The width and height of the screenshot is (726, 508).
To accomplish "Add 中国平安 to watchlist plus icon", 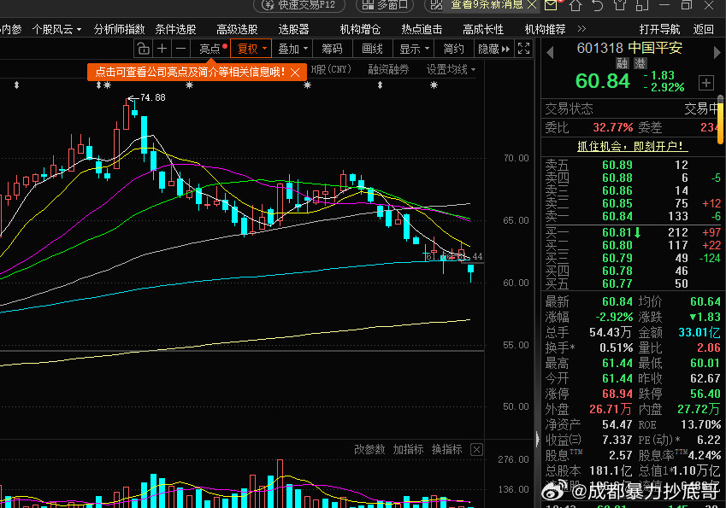I will click(x=706, y=83).
